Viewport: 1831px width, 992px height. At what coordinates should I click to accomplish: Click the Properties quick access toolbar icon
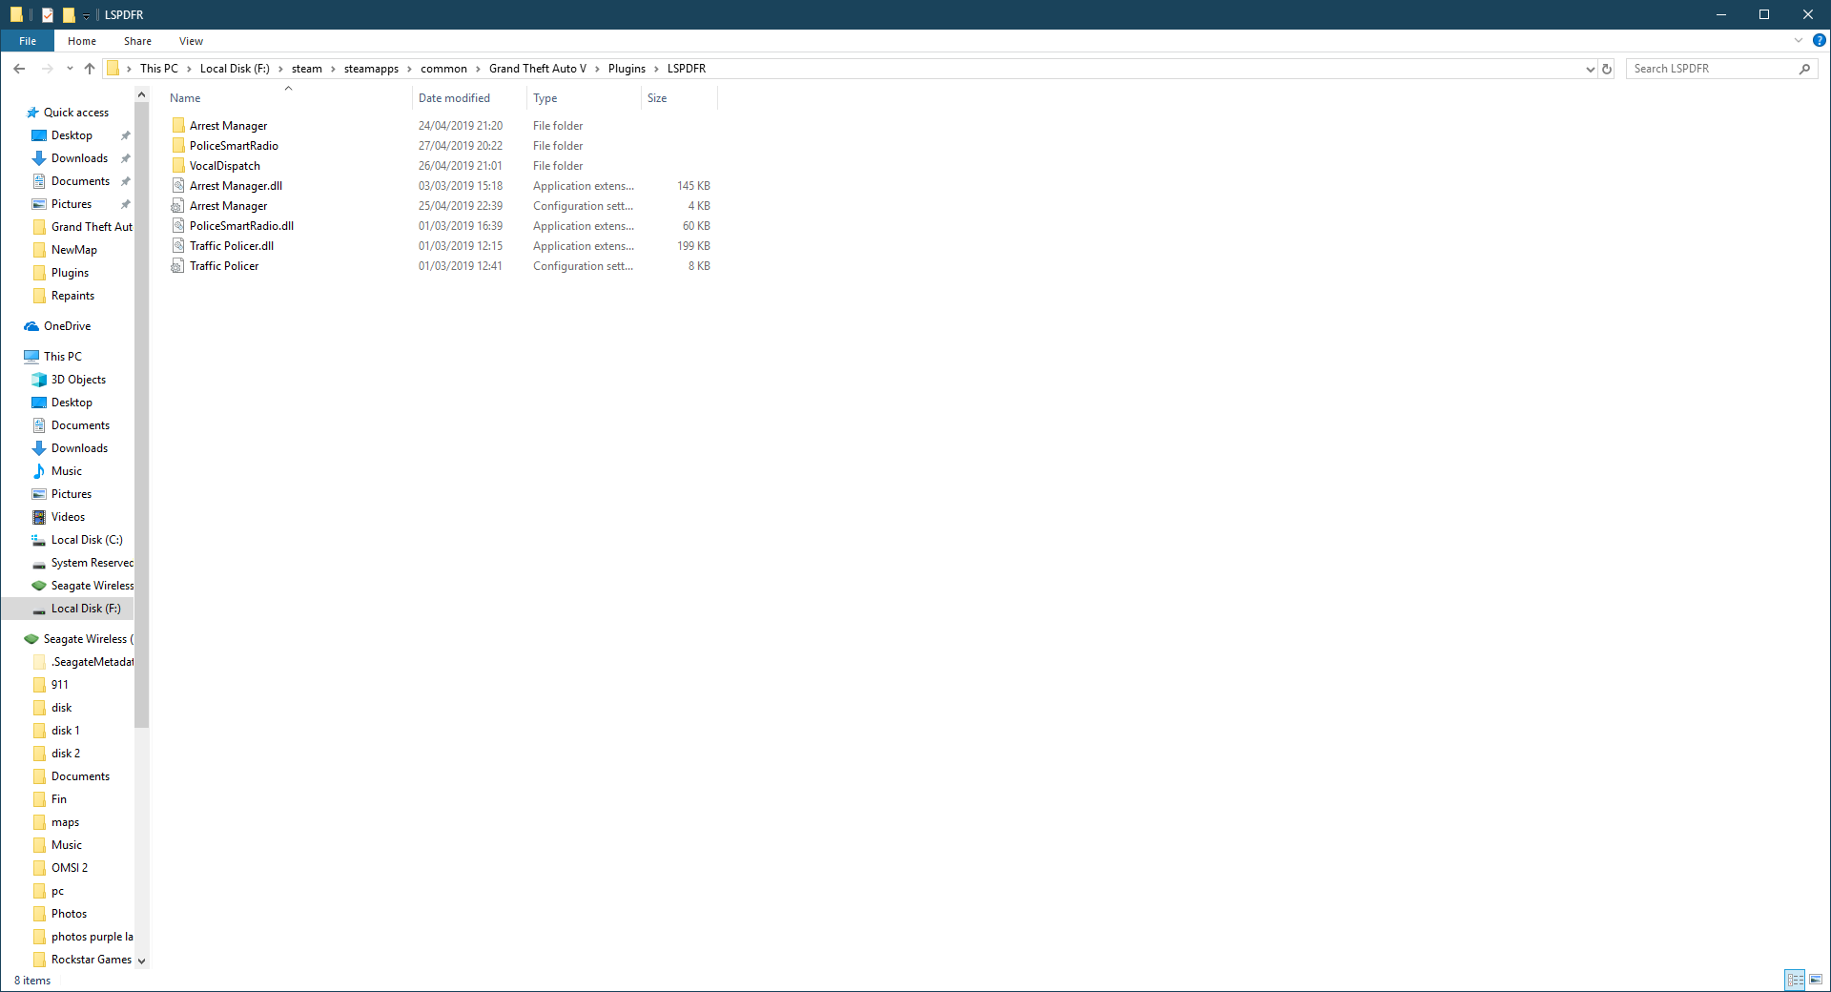coord(48,15)
